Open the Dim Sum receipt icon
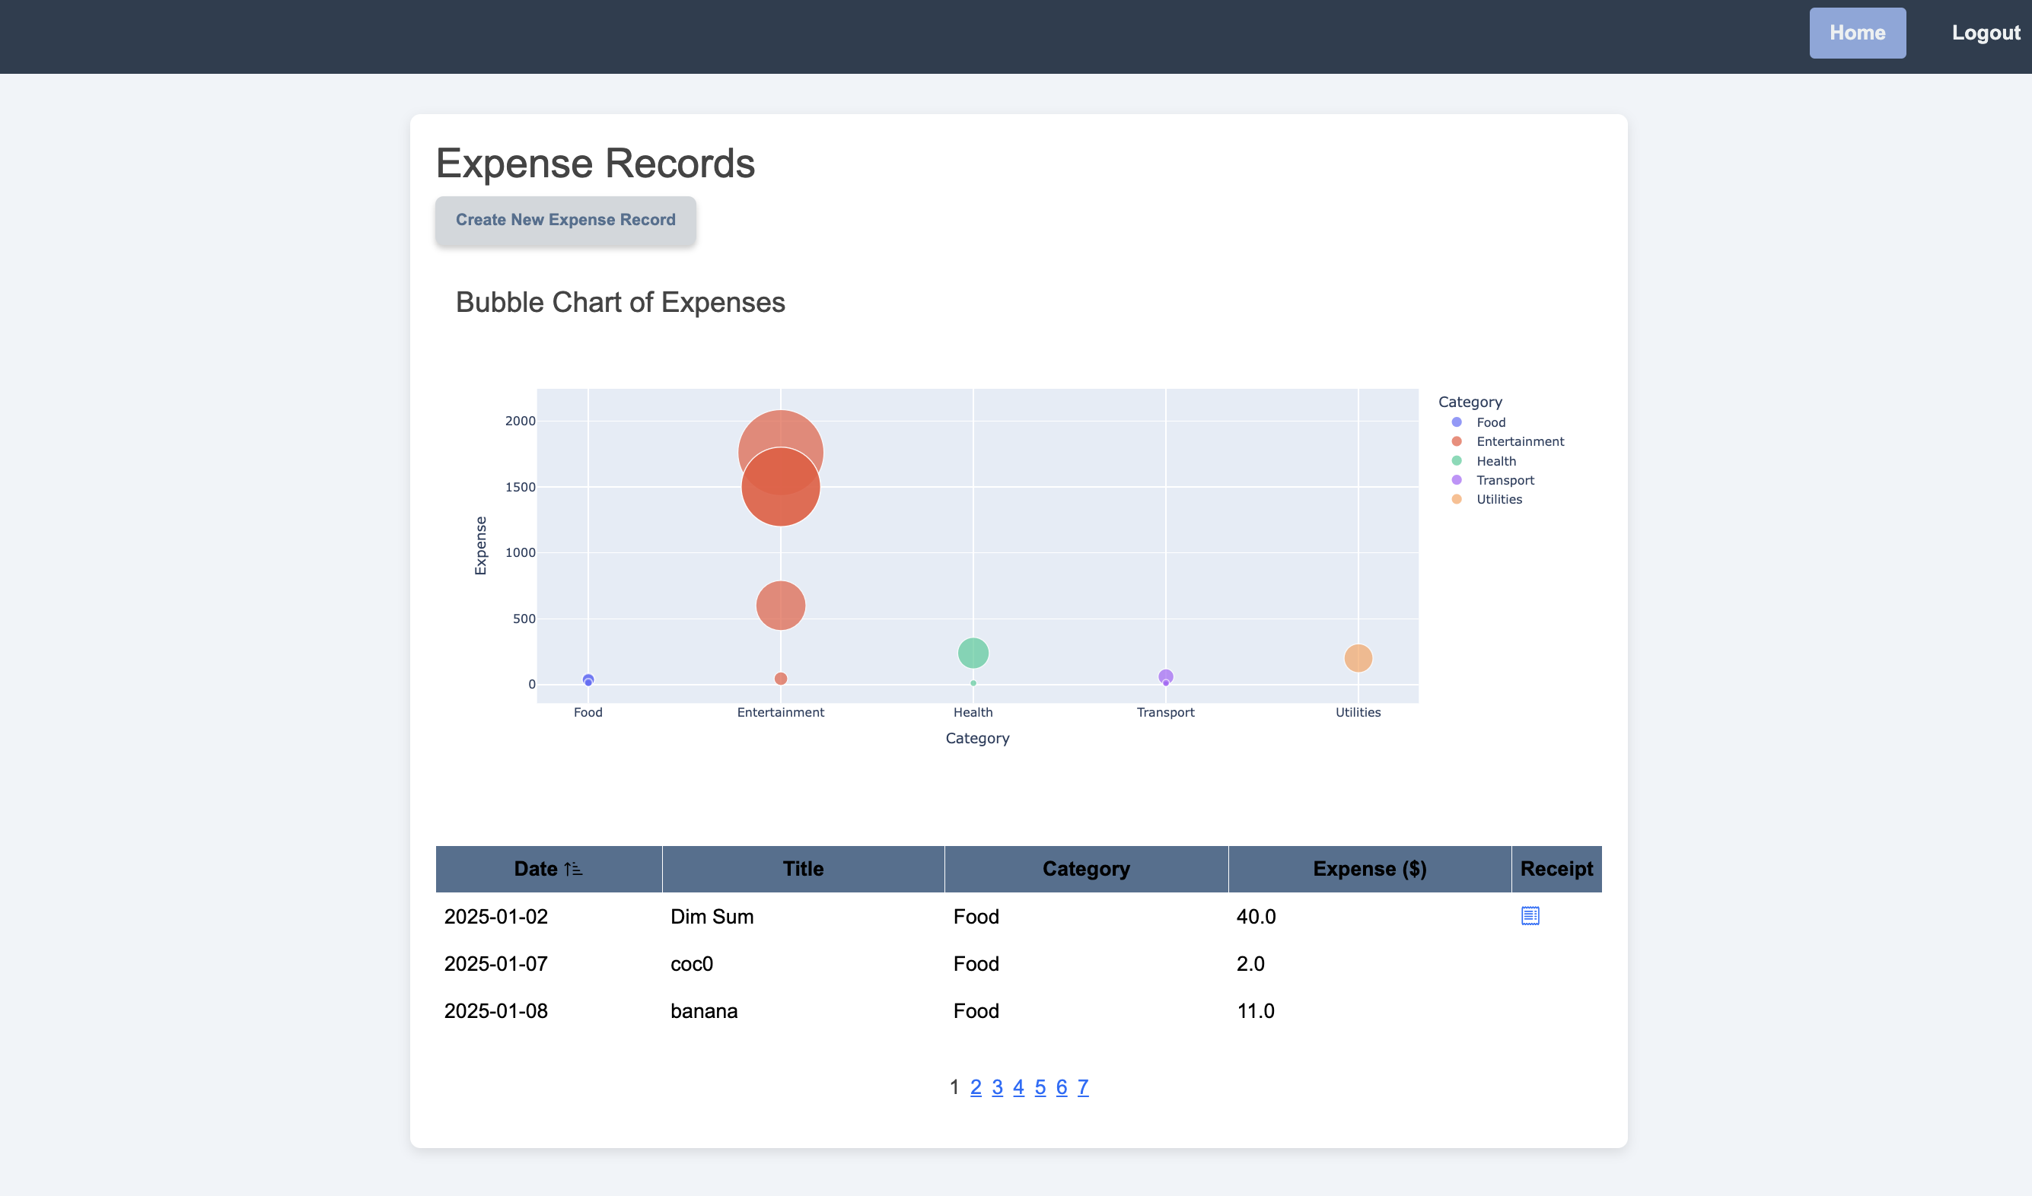Screen dimensions: 2032x1196 pyautogui.click(x=1530, y=915)
